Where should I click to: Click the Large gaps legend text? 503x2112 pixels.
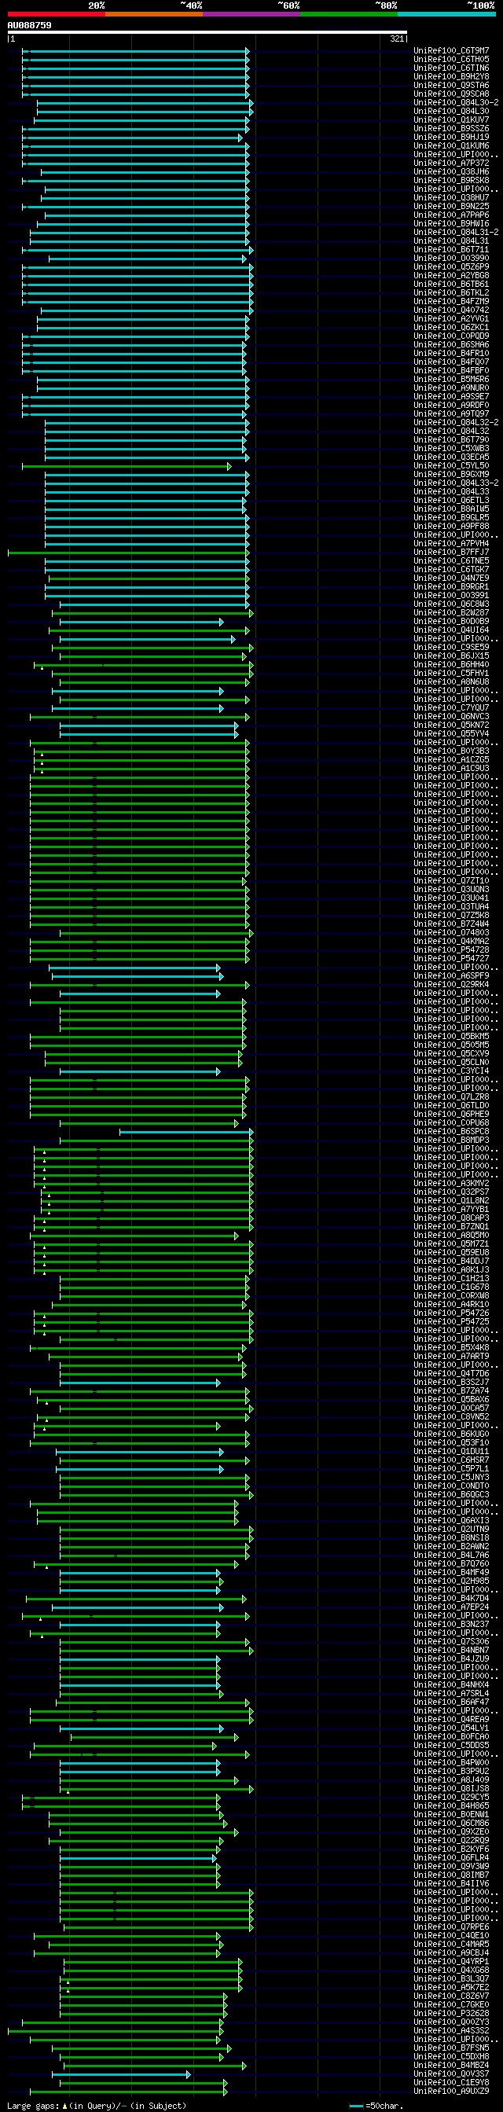point(95,2106)
